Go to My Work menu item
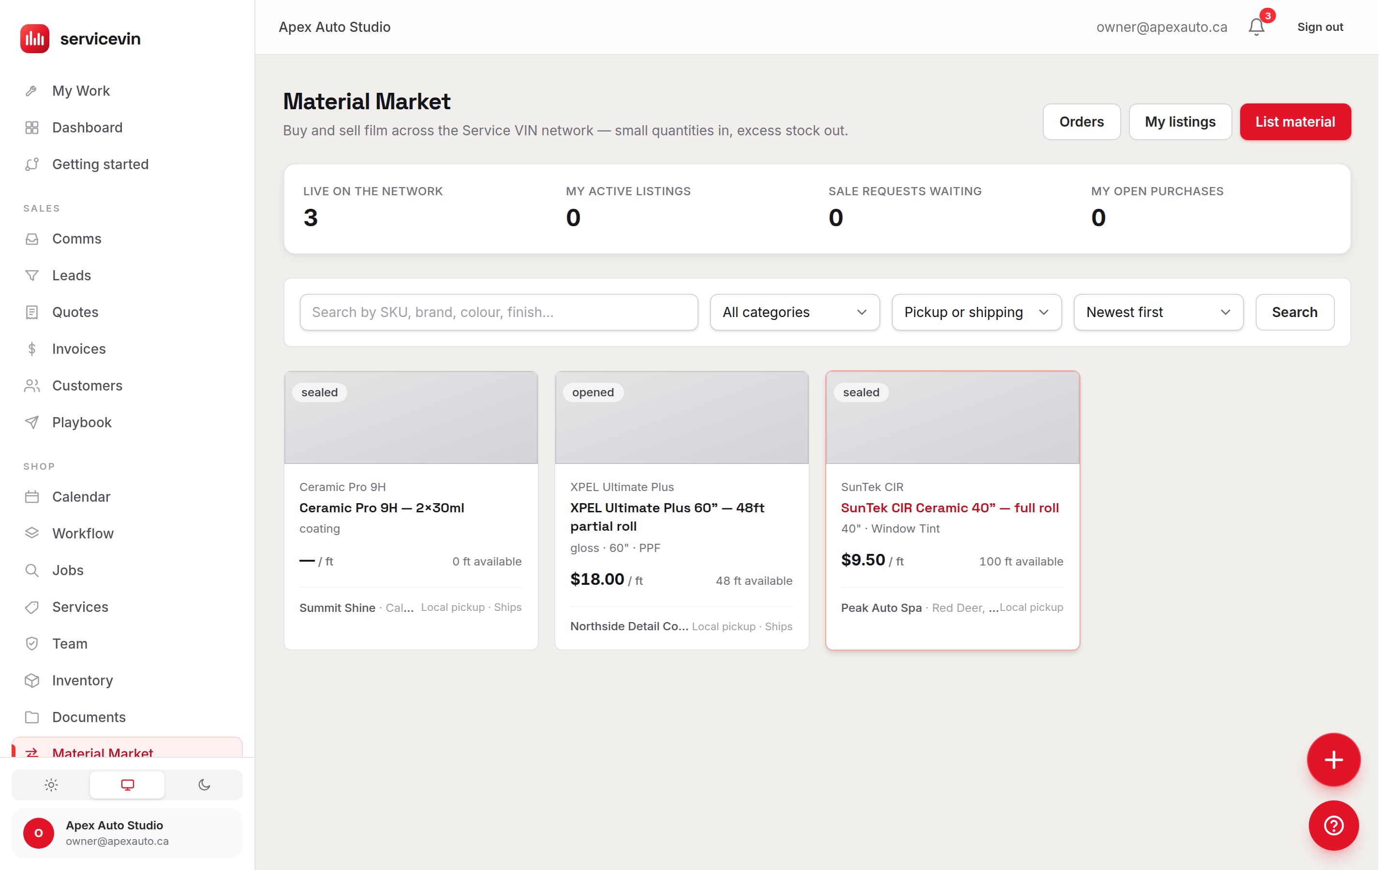Screen dimensions: 1393x870 (x=127, y=91)
